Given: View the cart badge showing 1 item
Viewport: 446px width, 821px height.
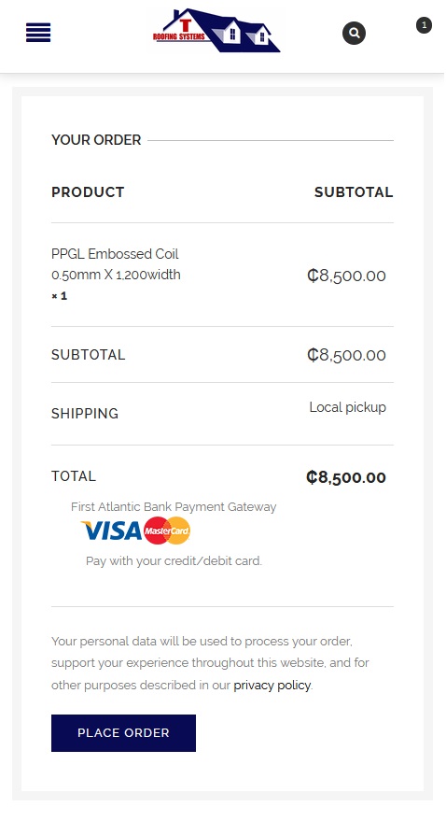Looking at the screenshot, I should (424, 25).
